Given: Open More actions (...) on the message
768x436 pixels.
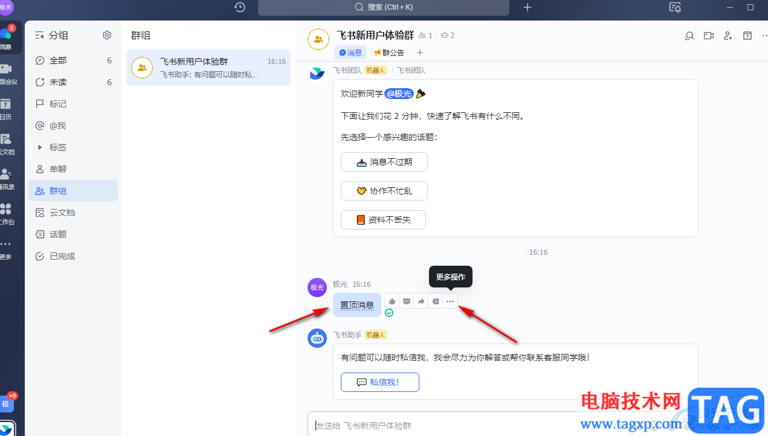Looking at the screenshot, I should 450,301.
